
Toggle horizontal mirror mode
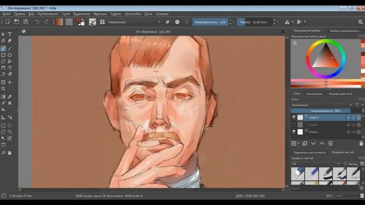[x=287, y=22]
